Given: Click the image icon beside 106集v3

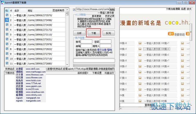Looking at the screenshot, I should click(x=140, y=78).
